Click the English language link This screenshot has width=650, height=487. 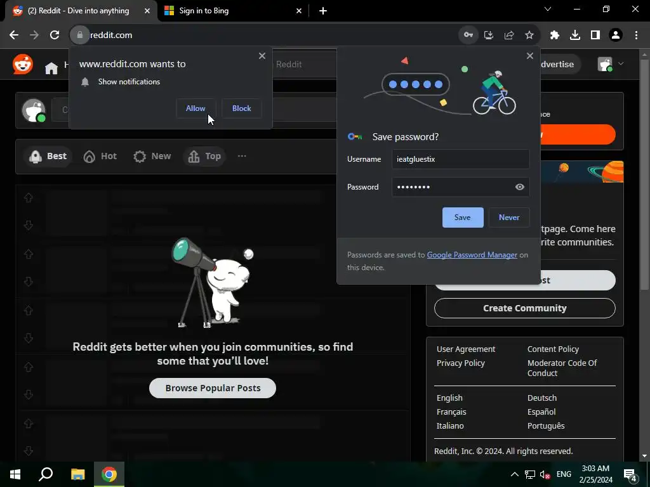tap(449, 398)
